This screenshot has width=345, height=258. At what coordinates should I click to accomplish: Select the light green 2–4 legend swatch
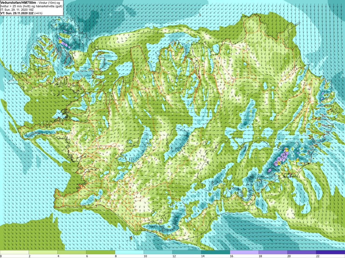43,252
